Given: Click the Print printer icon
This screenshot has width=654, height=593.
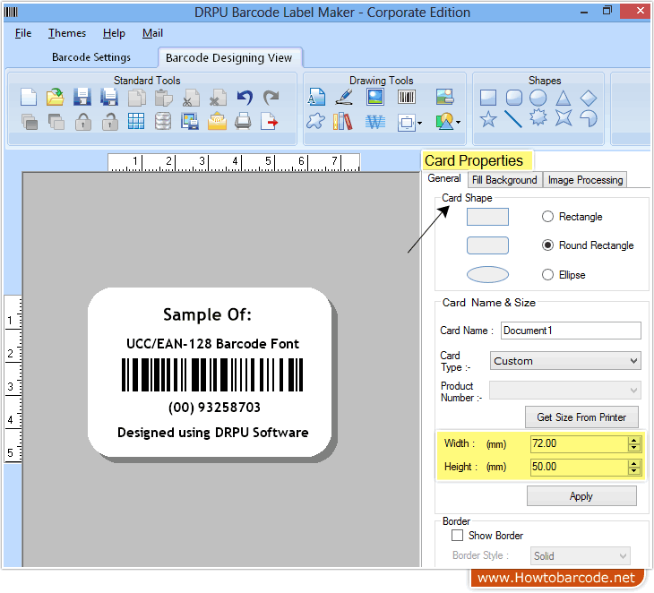Looking at the screenshot, I should coord(243,121).
